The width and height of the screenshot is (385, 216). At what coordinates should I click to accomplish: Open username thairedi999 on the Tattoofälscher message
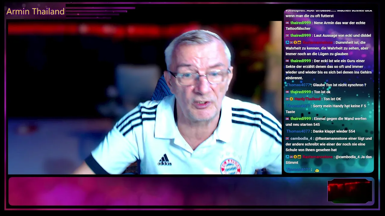(300, 23)
